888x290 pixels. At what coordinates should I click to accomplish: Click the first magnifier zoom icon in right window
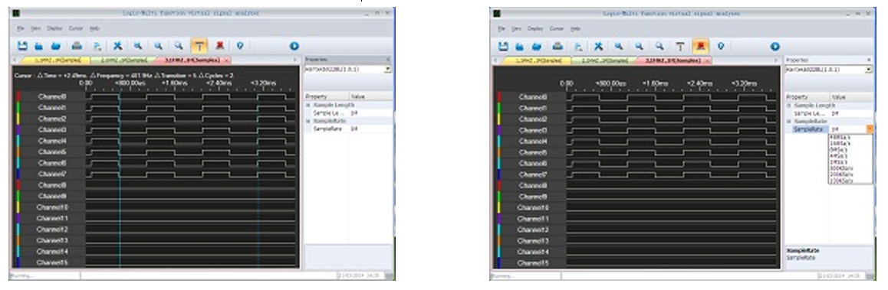[619, 47]
